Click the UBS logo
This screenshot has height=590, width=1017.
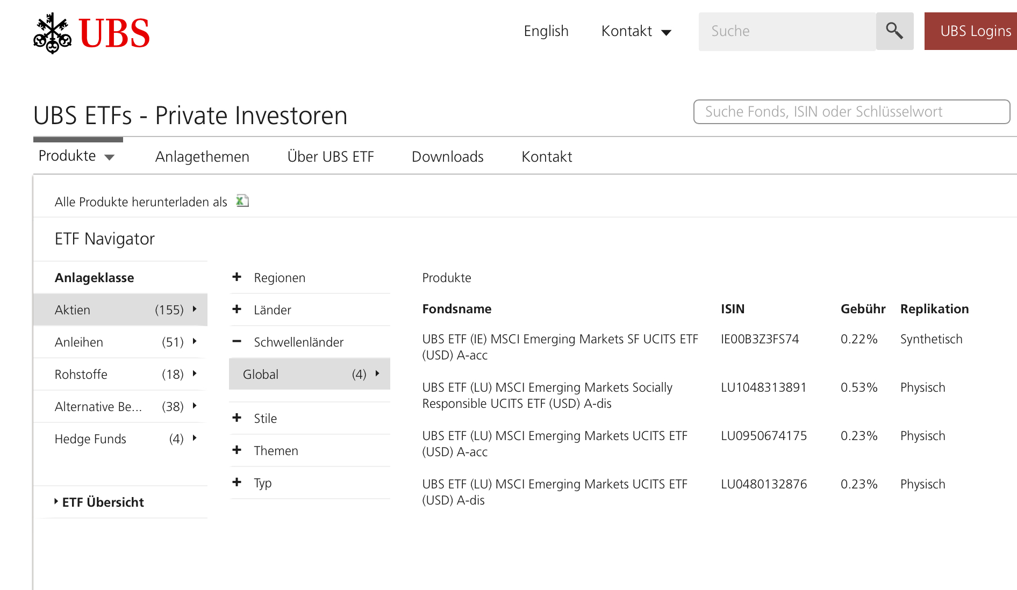(x=91, y=33)
